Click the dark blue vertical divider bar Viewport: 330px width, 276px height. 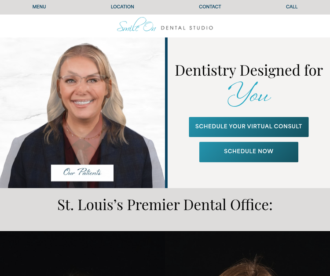(x=166, y=113)
